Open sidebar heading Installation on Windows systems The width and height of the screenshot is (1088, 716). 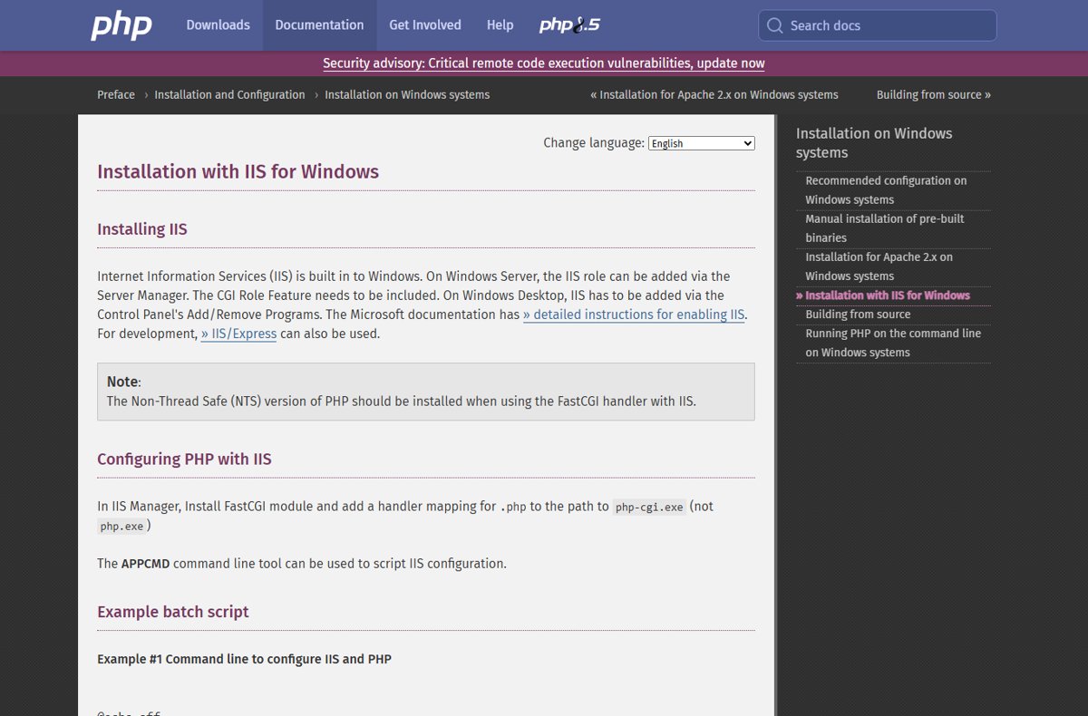click(874, 143)
